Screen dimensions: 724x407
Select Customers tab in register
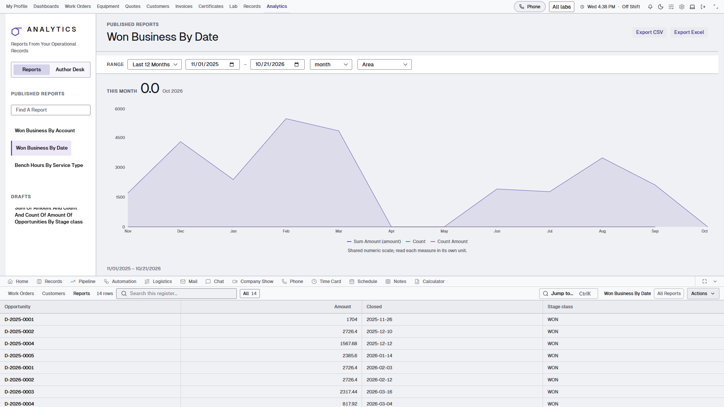(54, 294)
